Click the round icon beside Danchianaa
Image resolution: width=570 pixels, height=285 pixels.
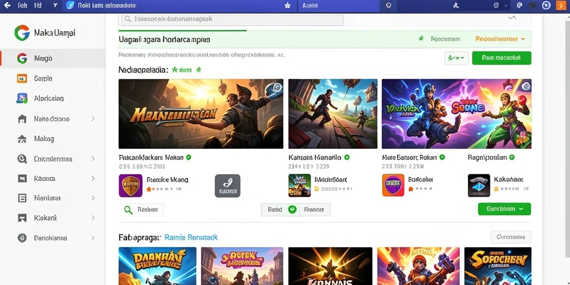tap(22, 238)
